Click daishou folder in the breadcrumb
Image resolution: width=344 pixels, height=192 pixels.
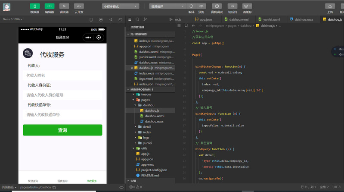pos(246,26)
